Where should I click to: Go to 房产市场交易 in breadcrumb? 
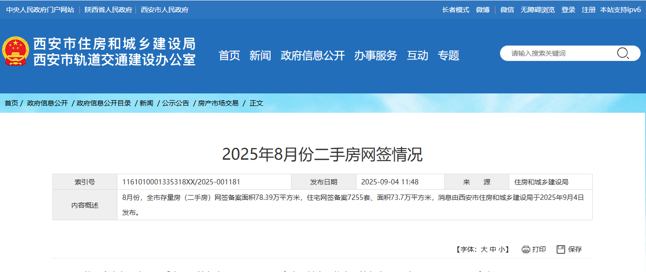click(x=218, y=103)
